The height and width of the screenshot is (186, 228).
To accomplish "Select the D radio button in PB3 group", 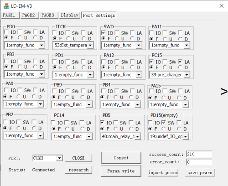I will (35, 67).
